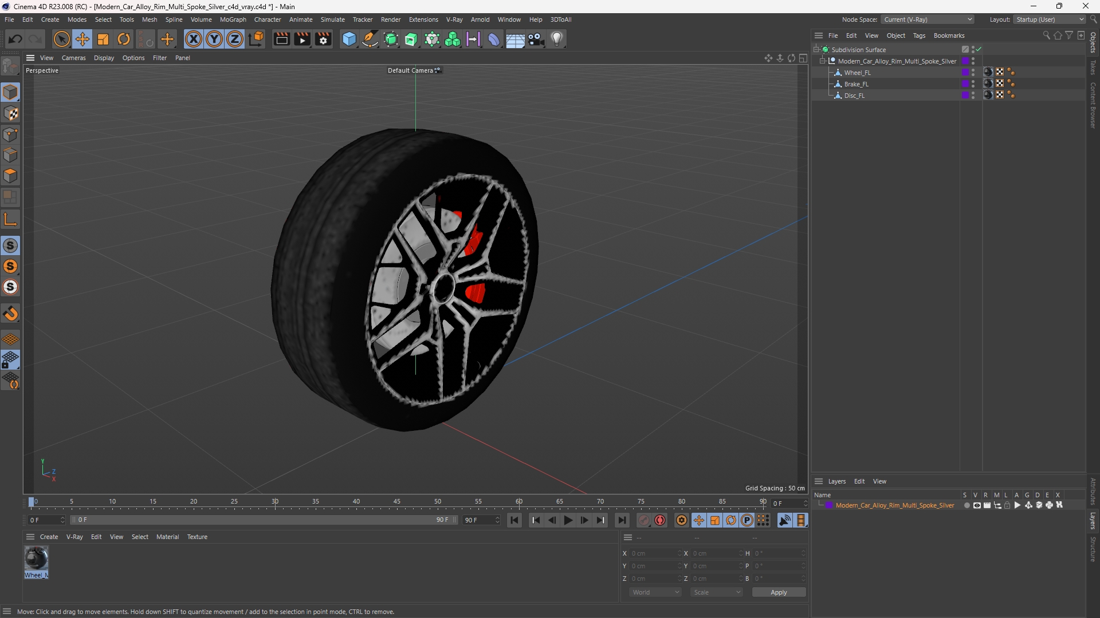
Task: Open the Layout dropdown
Action: click(1050, 19)
